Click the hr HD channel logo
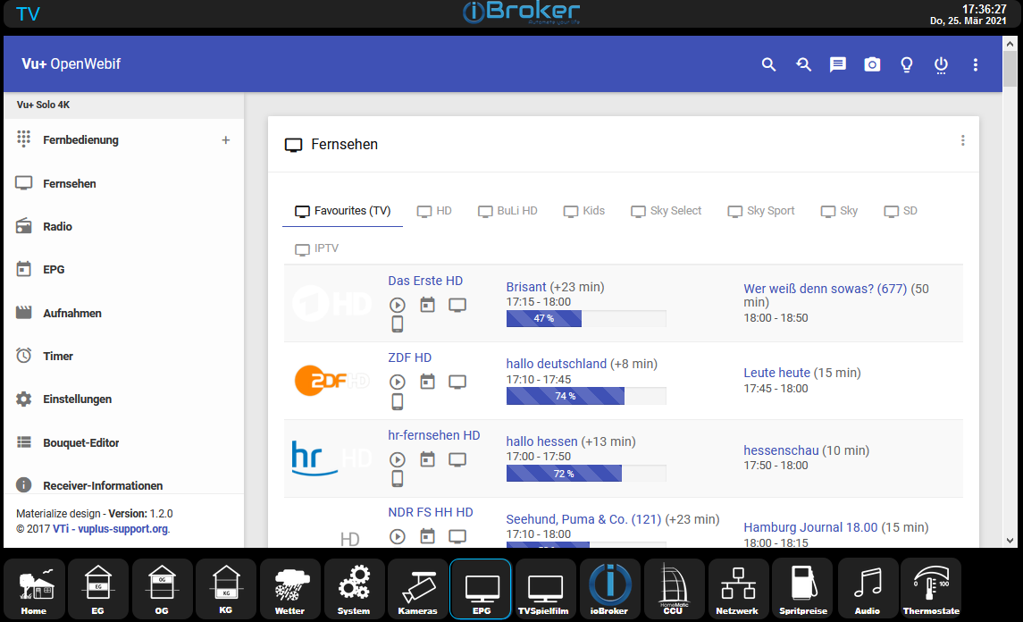The height and width of the screenshot is (622, 1023). pos(332,458)
